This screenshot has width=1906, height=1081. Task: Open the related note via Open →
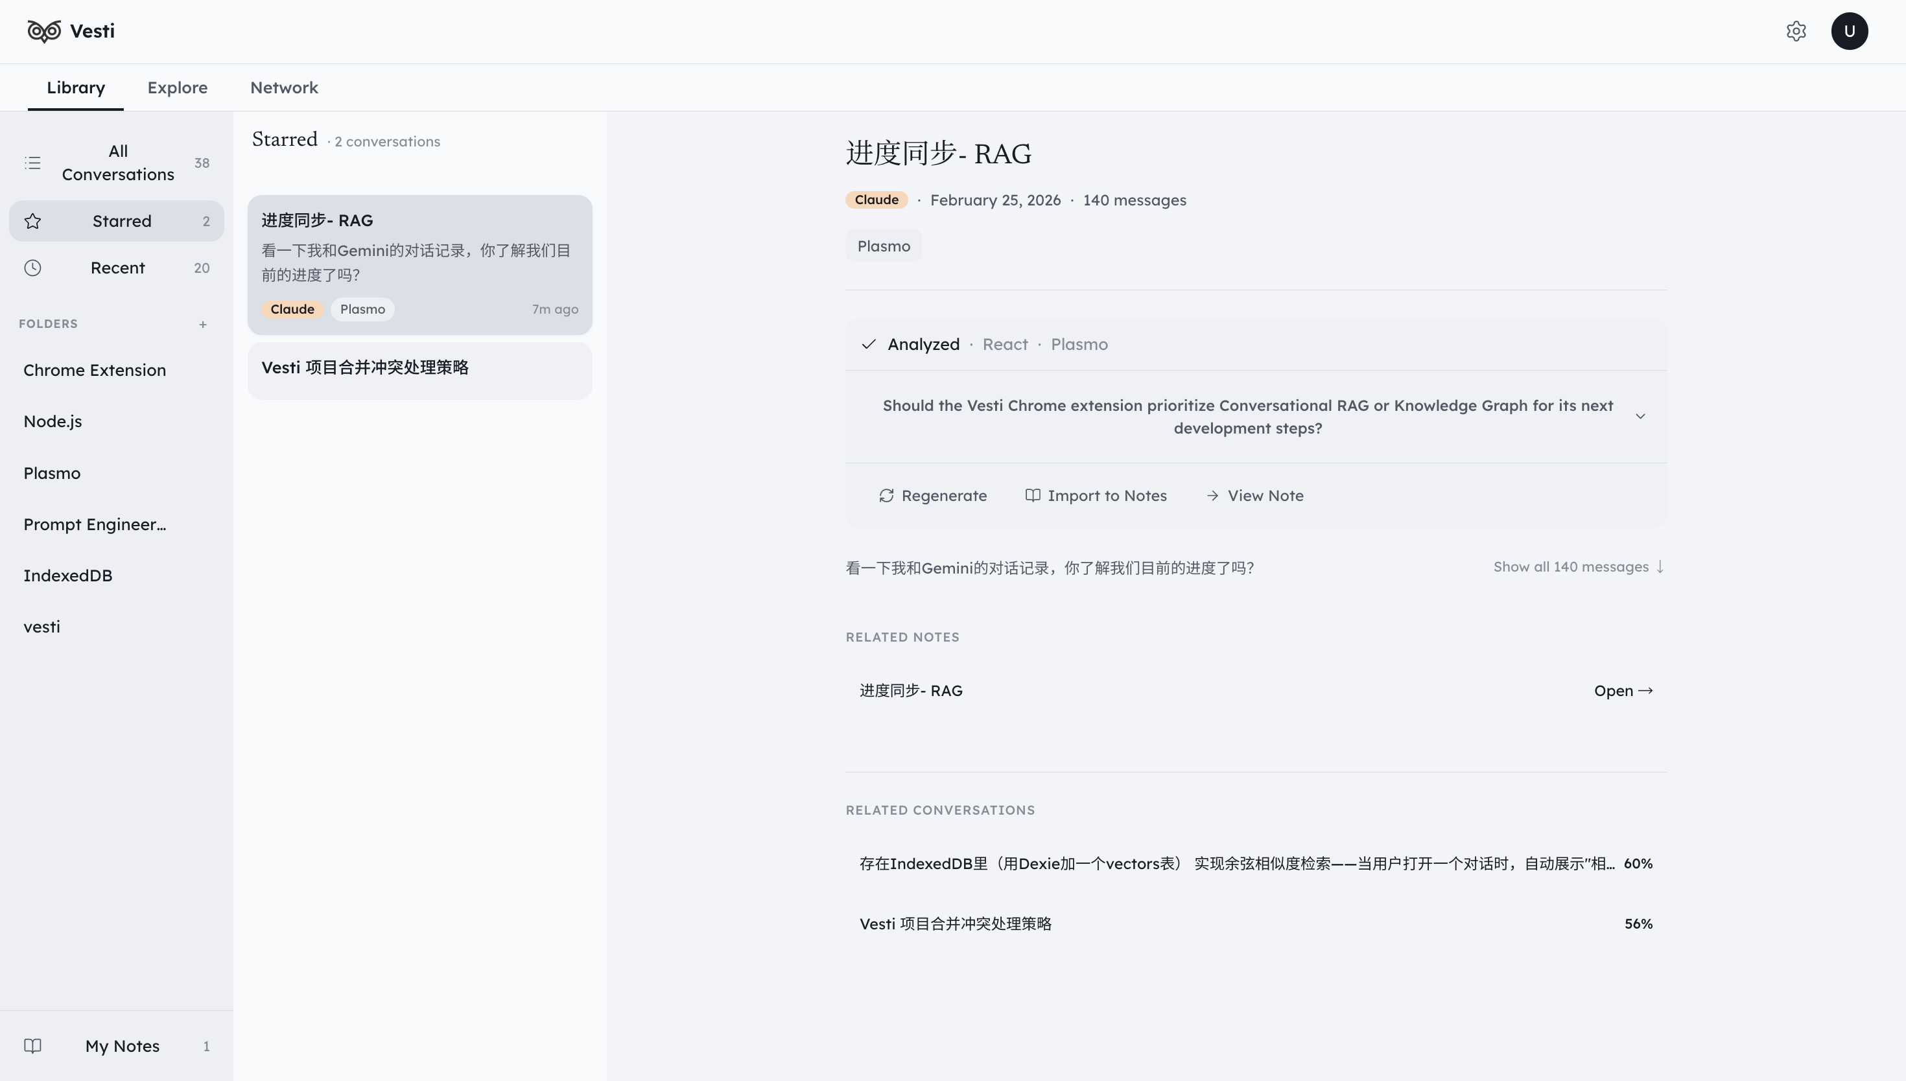[x=1623, y=692]
